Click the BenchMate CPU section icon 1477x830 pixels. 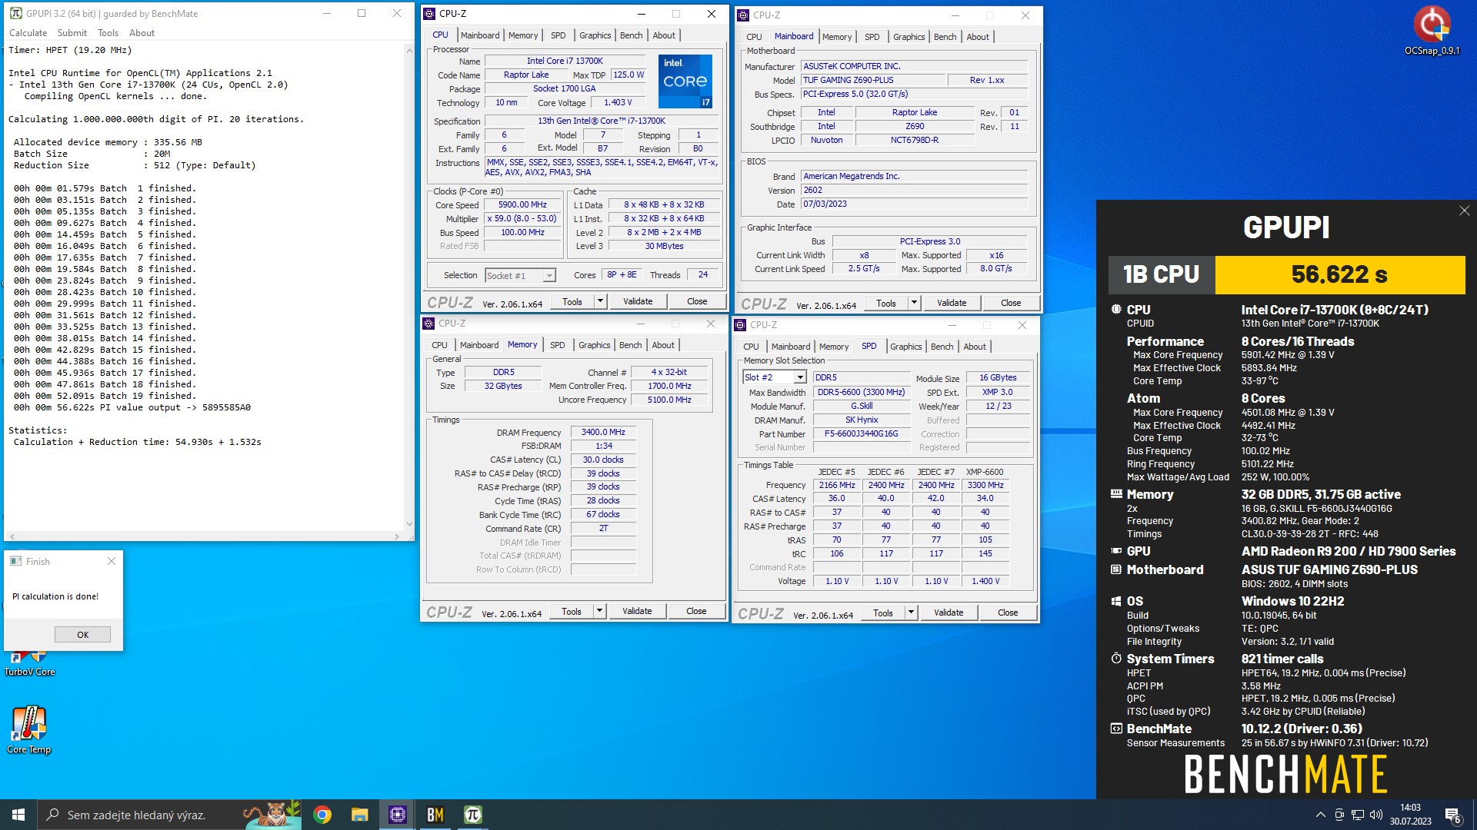pos(1116,309)
